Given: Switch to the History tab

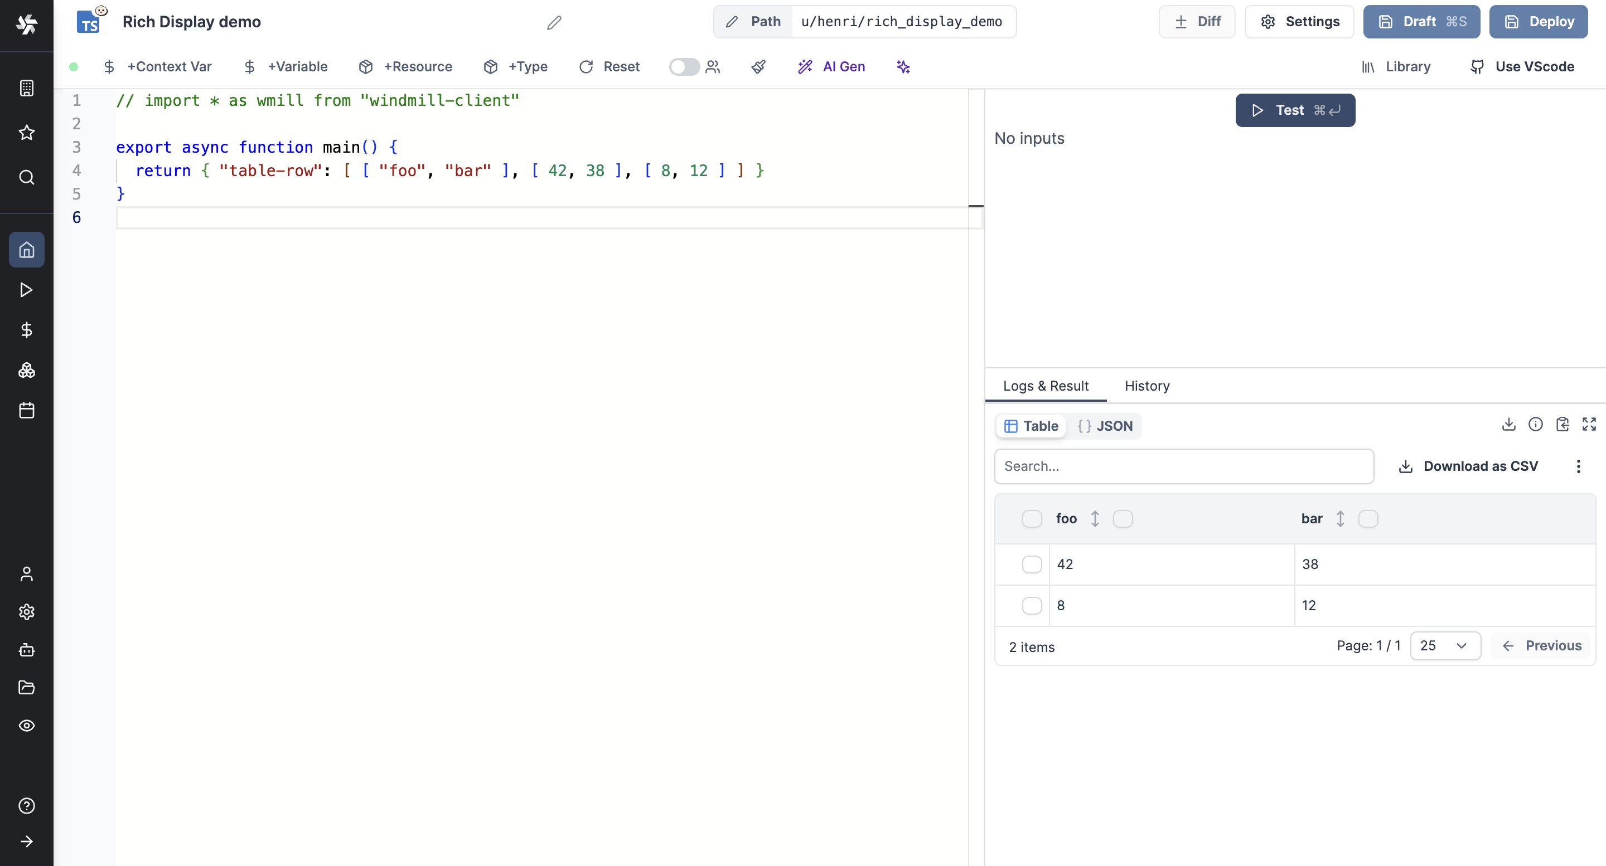Looking at the screenshot, I should tap(1147, 385).
